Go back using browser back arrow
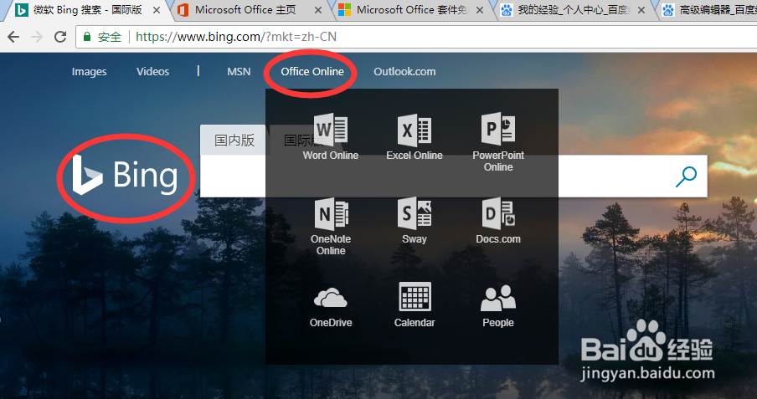 [x=13, y=37]
